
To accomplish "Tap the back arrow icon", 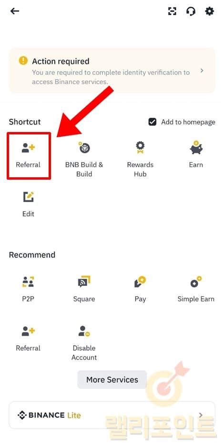I will coord(15,11).
